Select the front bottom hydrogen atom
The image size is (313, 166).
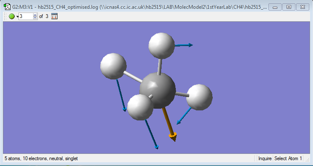[140, 107]
